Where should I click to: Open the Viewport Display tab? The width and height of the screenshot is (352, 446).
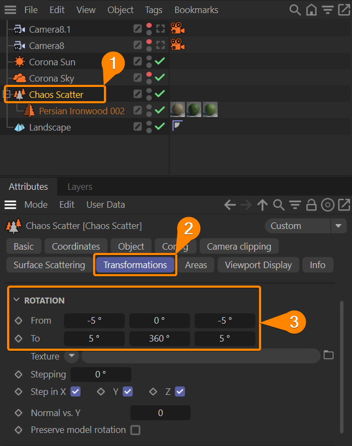click(258, 265)
